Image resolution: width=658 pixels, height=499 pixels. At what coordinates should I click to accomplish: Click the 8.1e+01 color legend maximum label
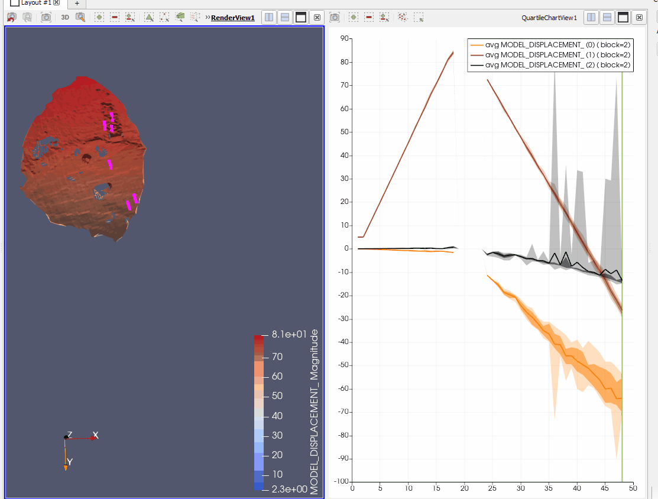click(289, 335)
